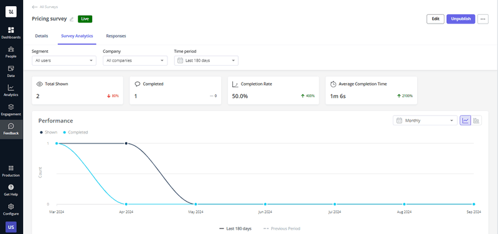Image resolution: width=498 pixels, height=234 pixels.
Task: Click the Average Completion Time stopwatch icon
Action: [x=333, y=84]
